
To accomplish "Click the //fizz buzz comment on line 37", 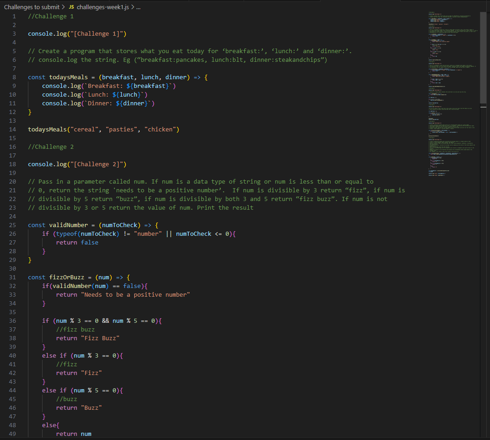I will tap(76, 329).
